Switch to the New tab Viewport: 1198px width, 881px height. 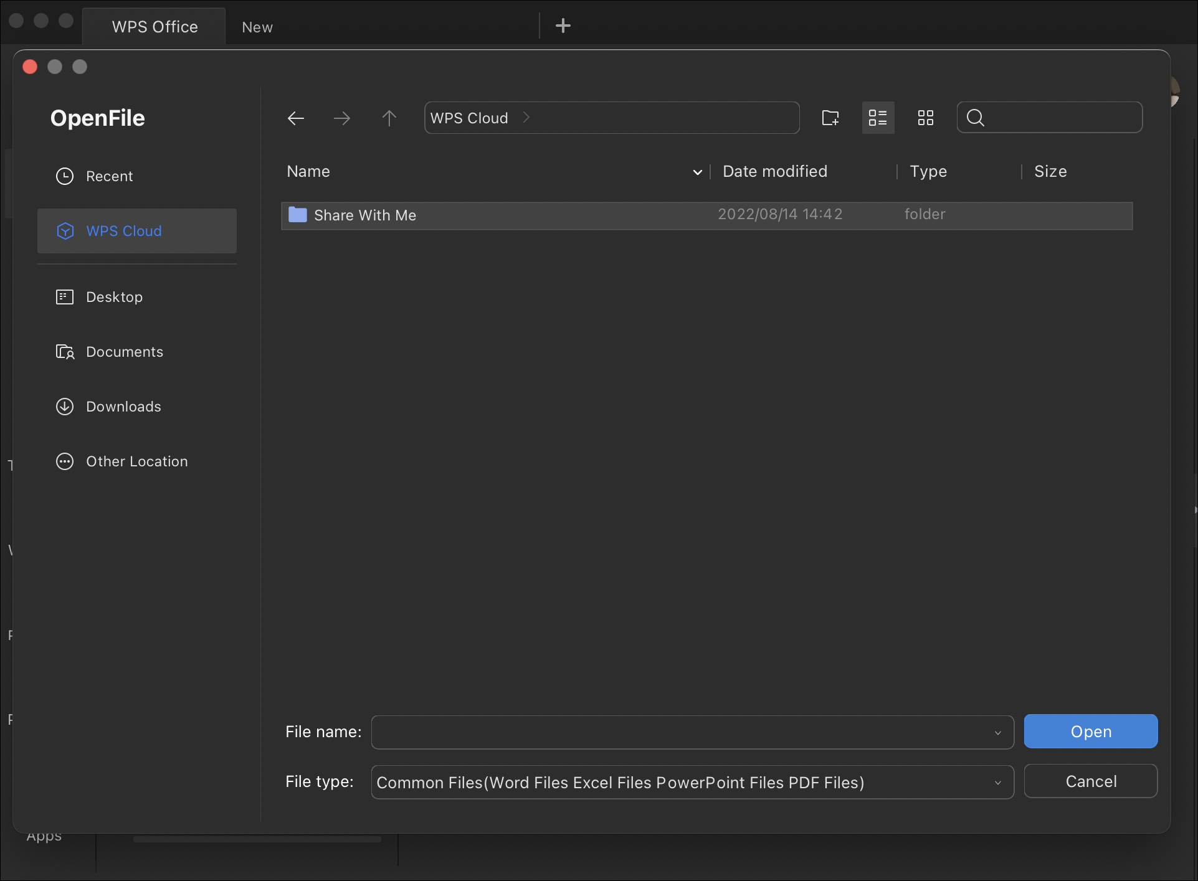point(257,27)
